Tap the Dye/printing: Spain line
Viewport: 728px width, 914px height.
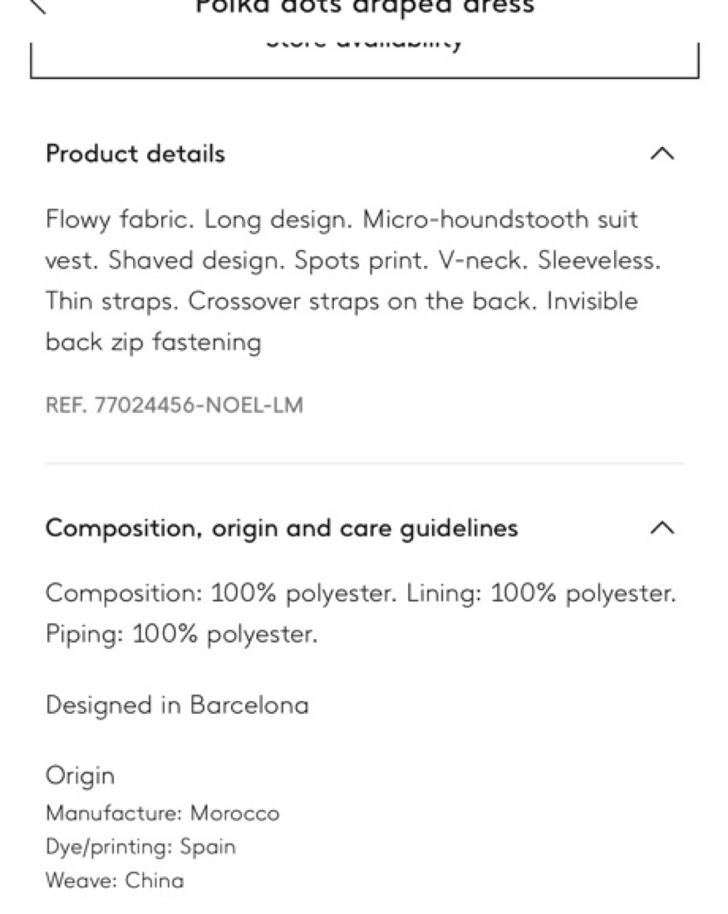click(x=140, y=847)
